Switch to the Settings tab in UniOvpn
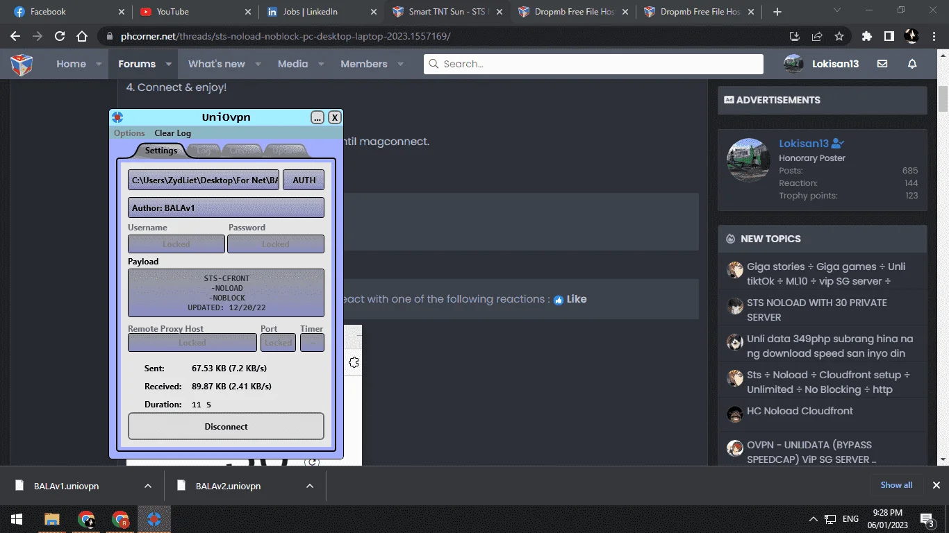This screenshot has width=949, height=533. tap(161, 151)
